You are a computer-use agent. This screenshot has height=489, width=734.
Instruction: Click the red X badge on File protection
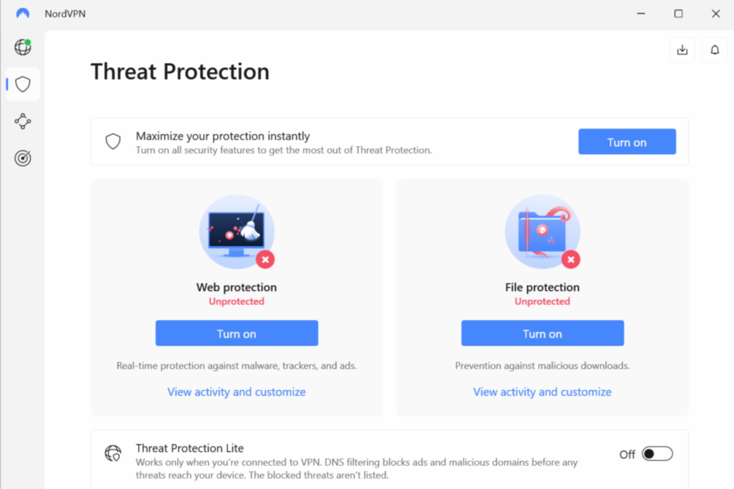pyautogui.click(x=571, y=259)
